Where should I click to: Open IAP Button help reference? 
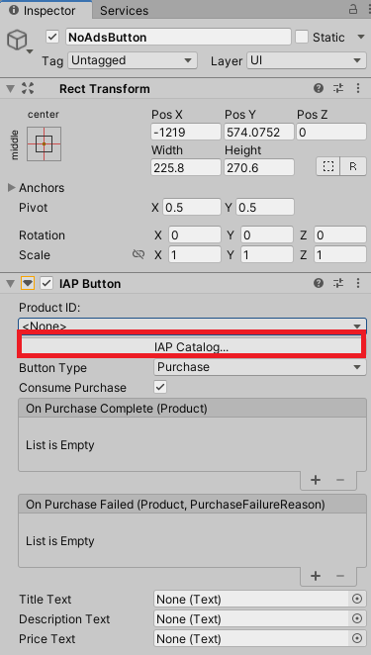[x=319, y=284]
